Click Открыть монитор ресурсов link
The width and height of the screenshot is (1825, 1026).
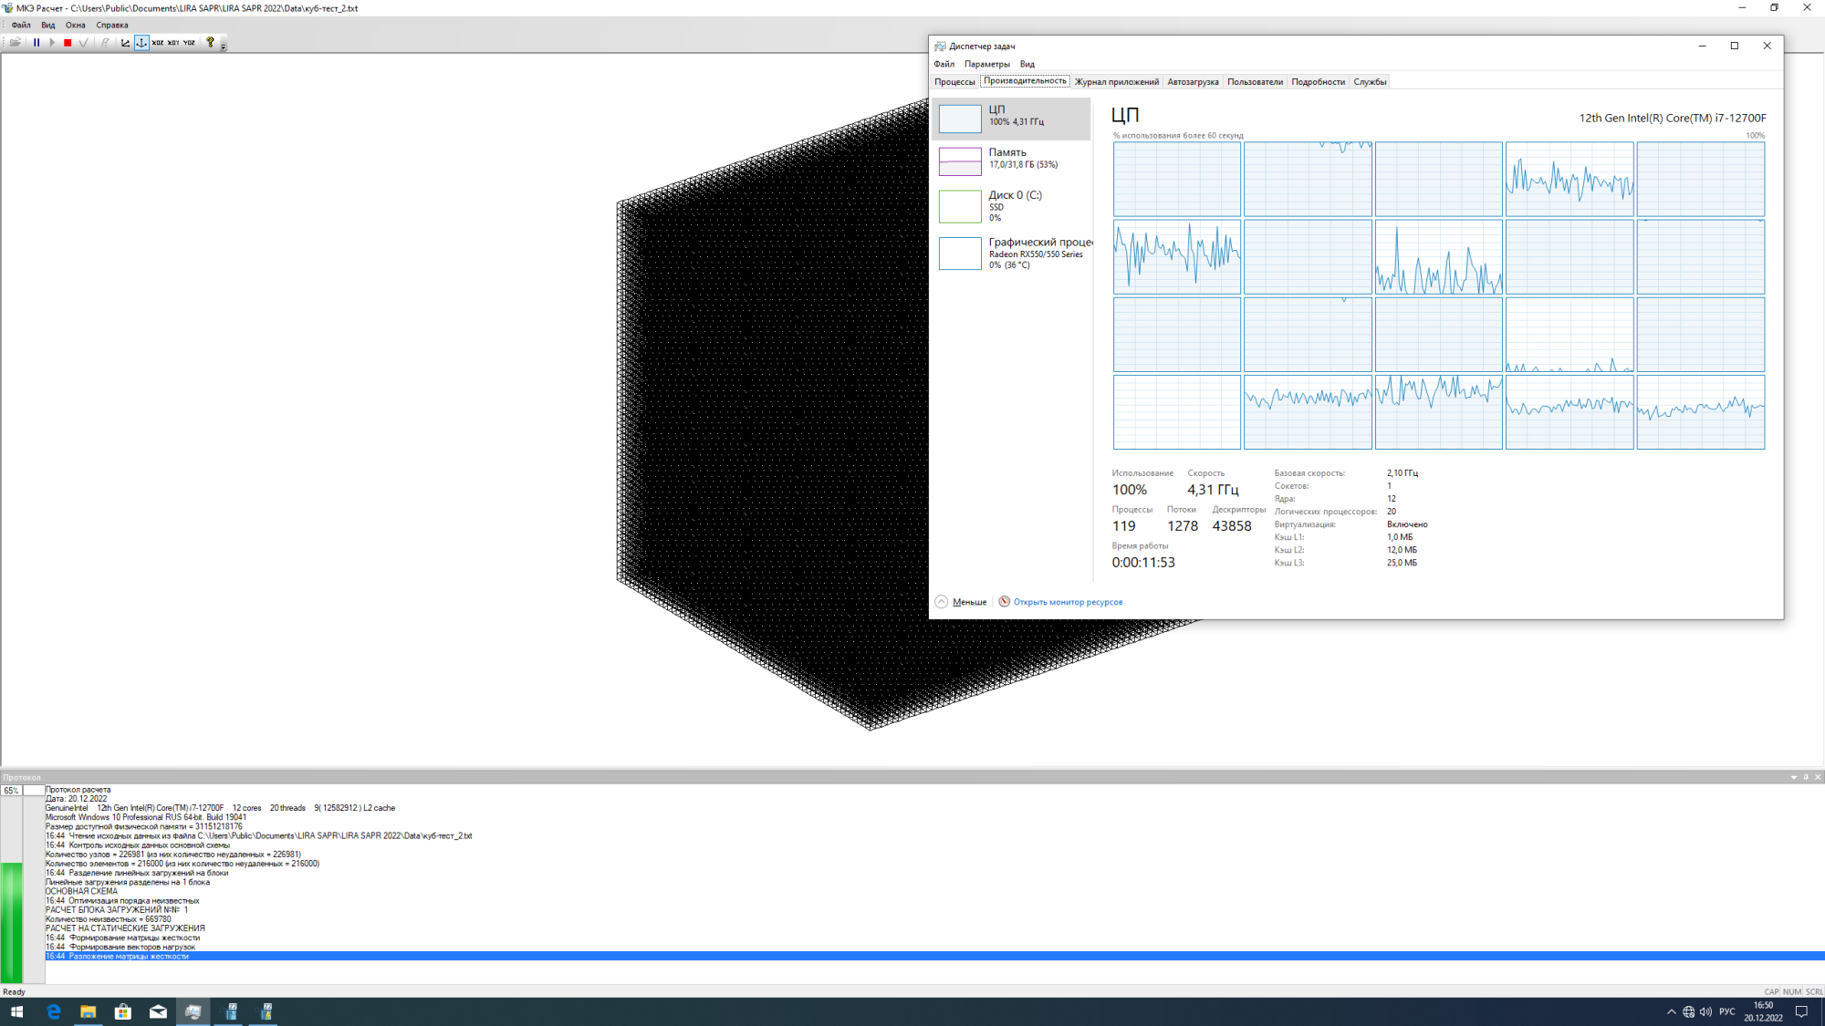click(x=1068, y=602)
